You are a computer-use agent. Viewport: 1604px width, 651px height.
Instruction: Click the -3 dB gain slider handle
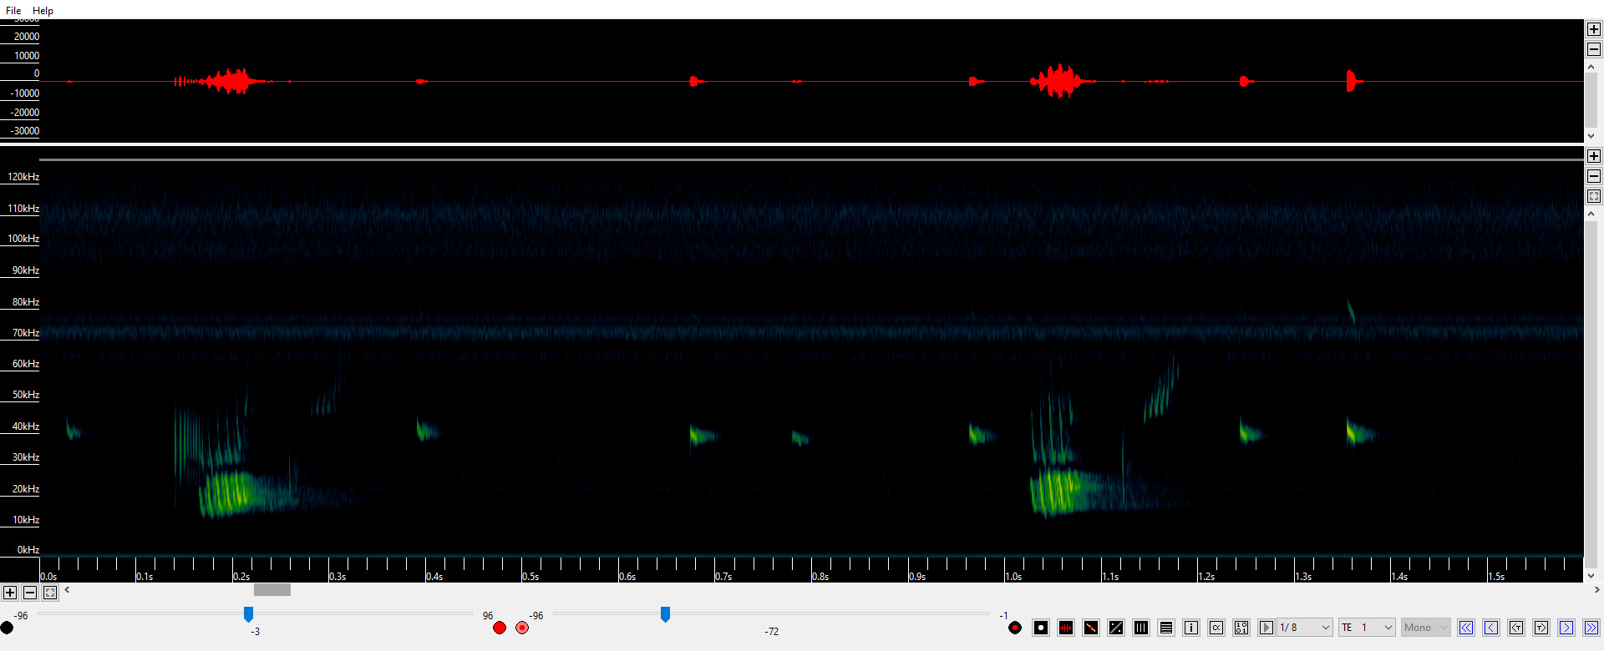point(248,614)
